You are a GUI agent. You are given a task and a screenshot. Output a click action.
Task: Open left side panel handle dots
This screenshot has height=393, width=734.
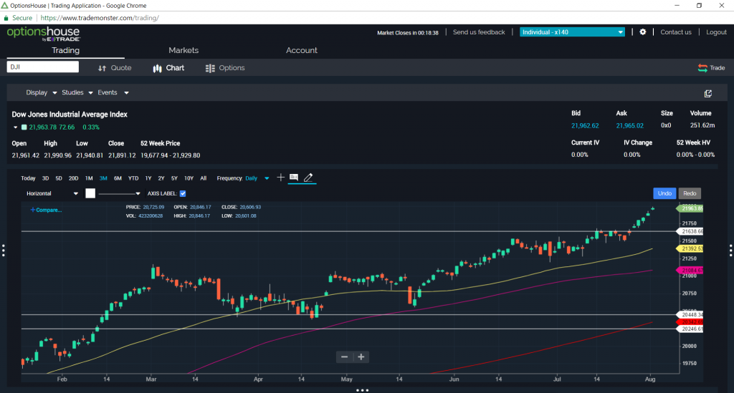(4, 251)
